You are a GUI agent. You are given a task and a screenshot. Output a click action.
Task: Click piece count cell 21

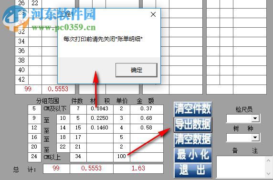[78, 148]
